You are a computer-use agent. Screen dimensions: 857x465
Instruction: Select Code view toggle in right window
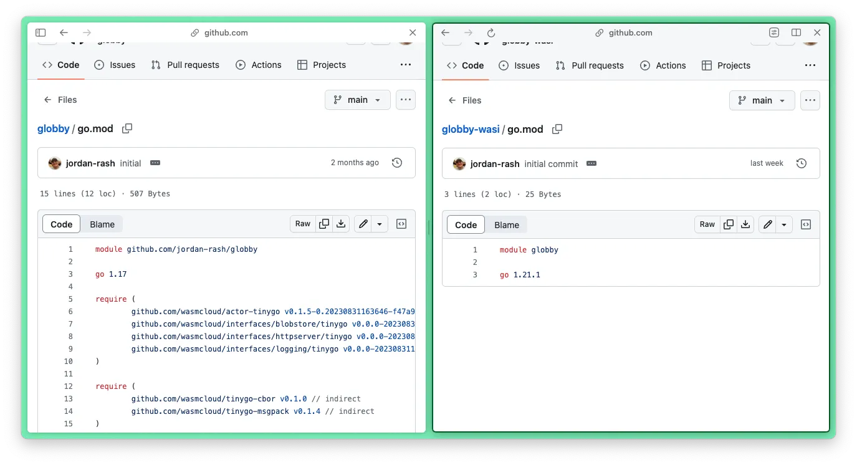pyautogui.click(x=466, y=224)
